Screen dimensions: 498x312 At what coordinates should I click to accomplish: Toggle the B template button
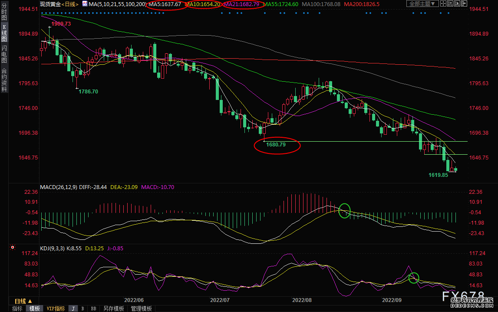click(x=83, y=309)
